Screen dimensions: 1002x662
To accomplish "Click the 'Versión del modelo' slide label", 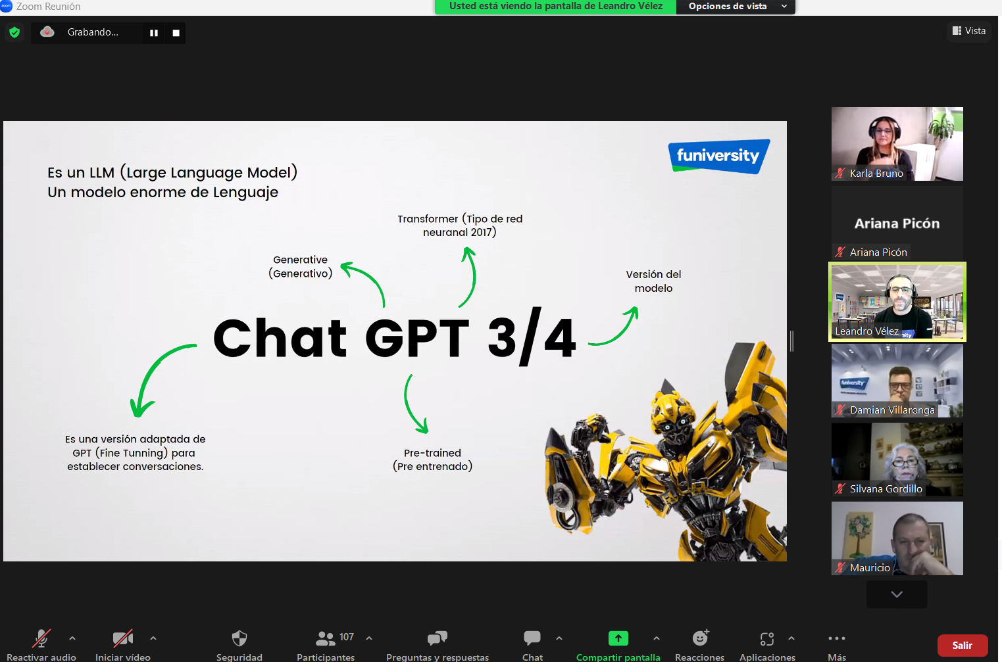I will [x=653, y=281].
